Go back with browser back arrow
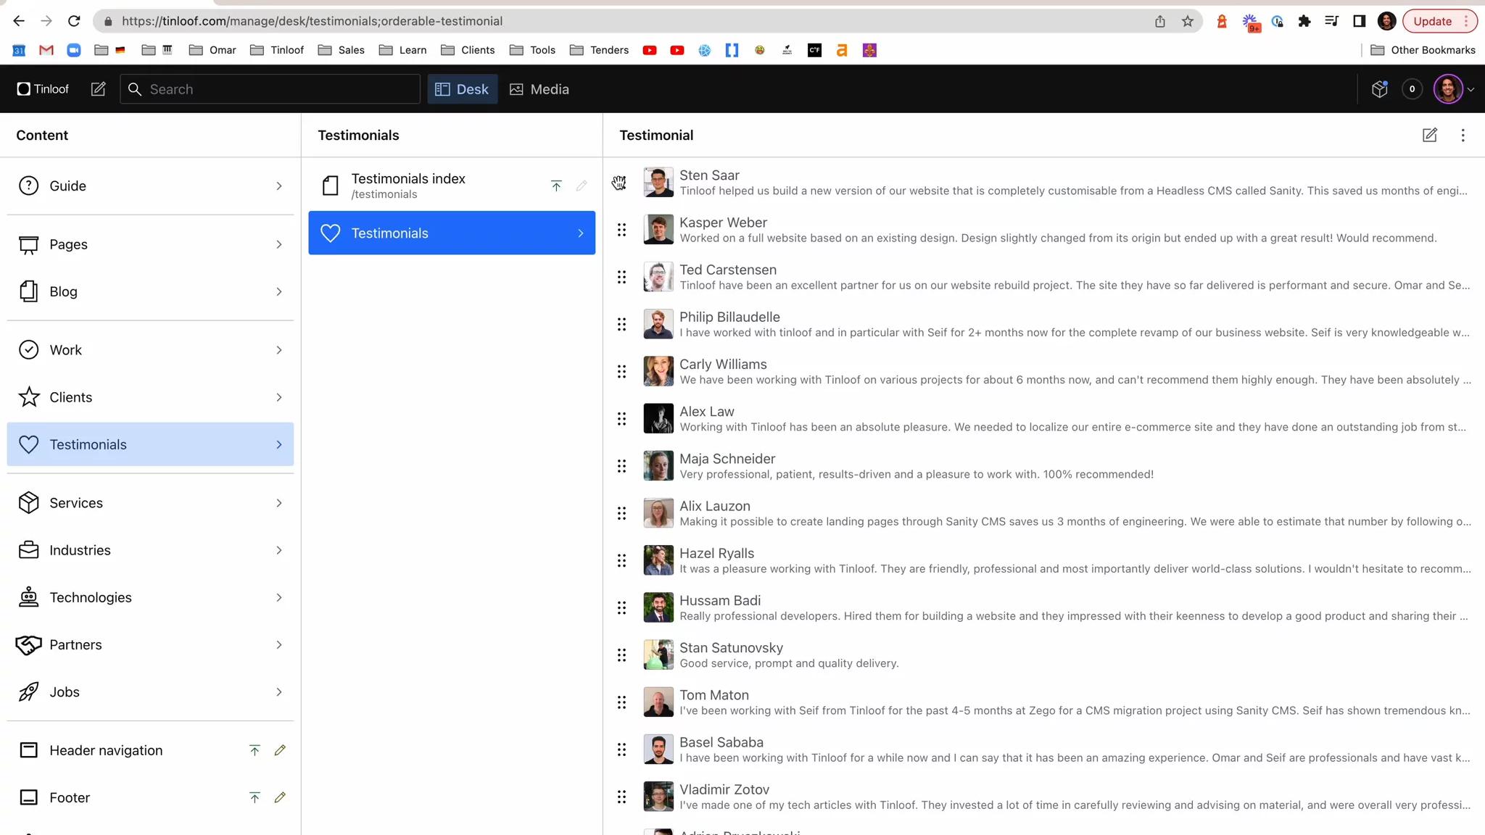This screenshot has width=1485, height=835. [19, 21]
